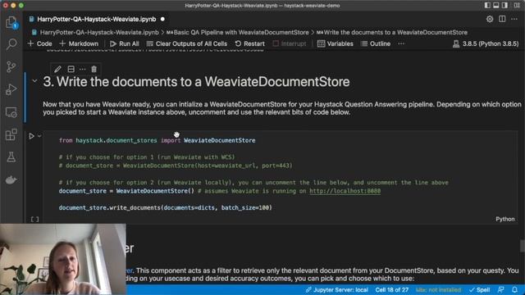Split the editor right
Viewport: 525px width, 295px height.
pyautogui.click(x=502, y=19)
